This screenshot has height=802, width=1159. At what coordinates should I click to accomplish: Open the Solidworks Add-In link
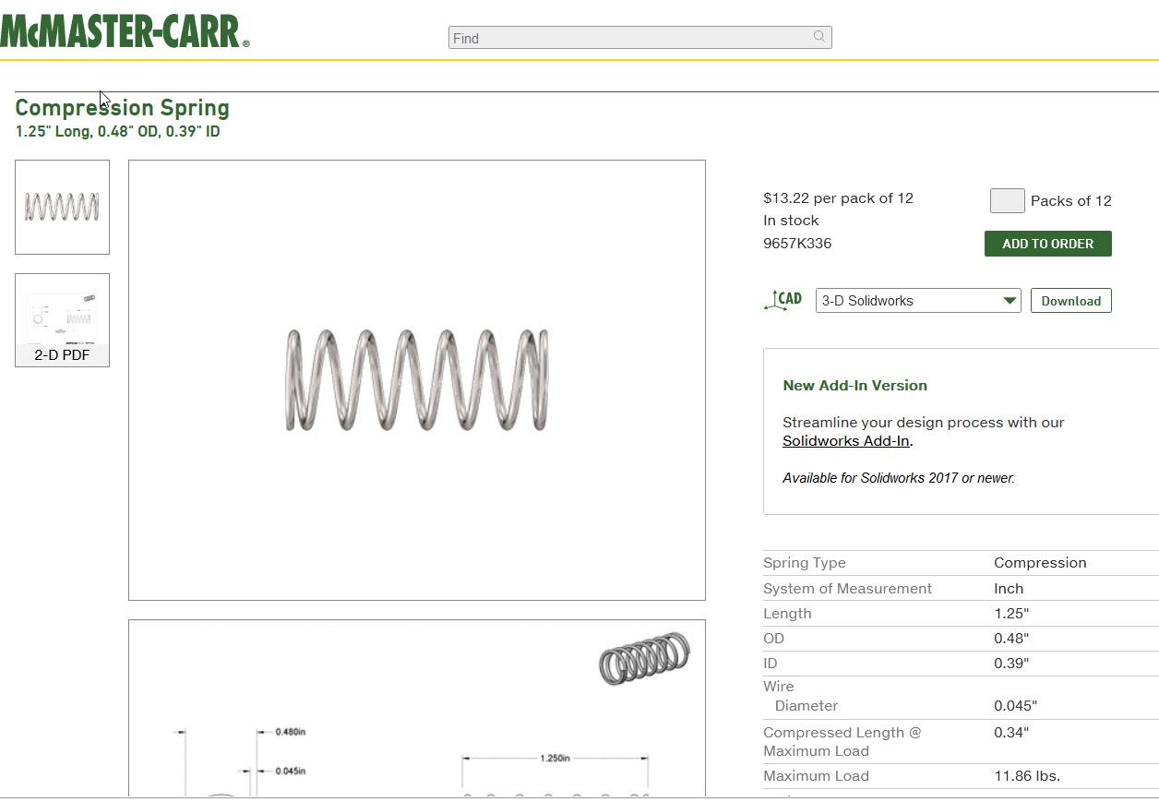point(844,440)
